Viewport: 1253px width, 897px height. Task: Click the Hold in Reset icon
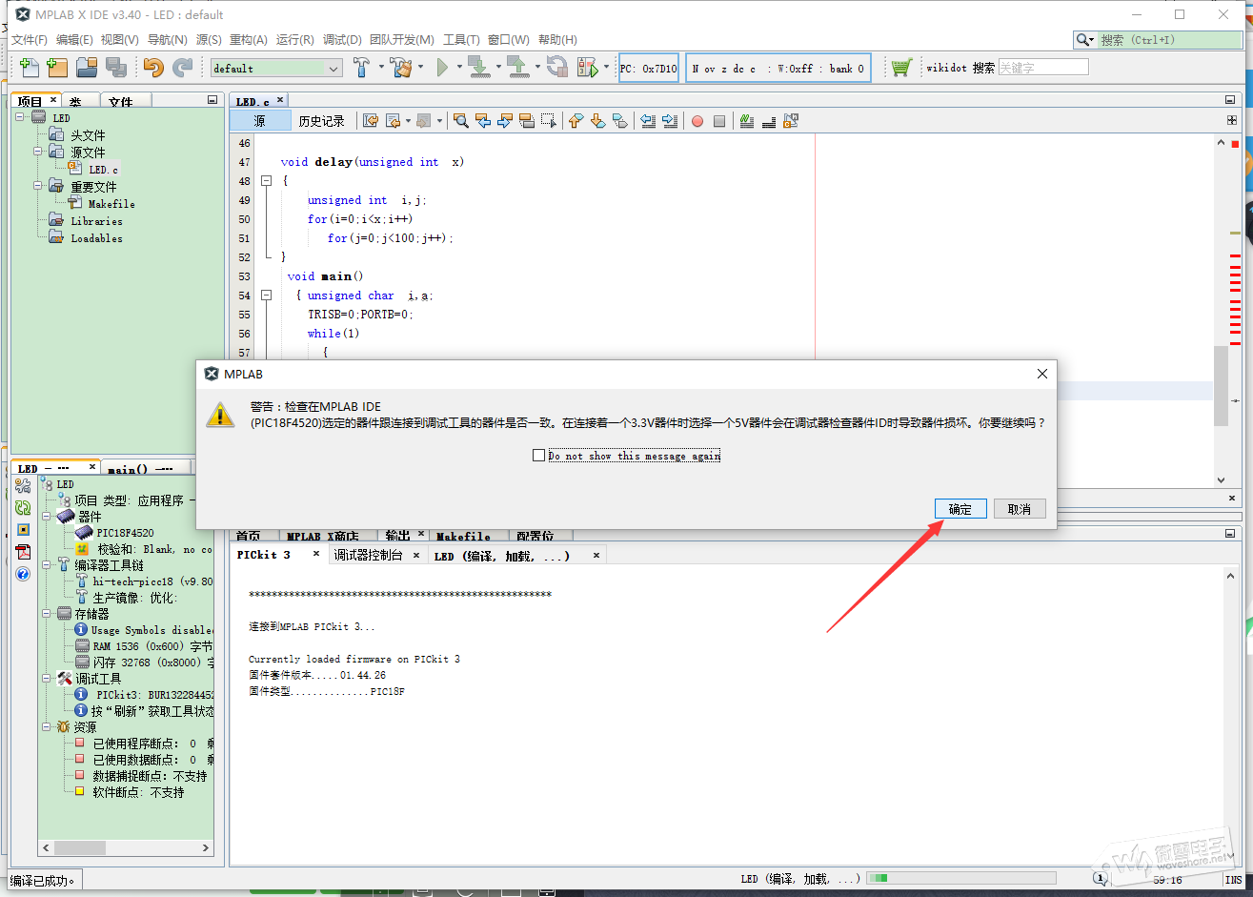557,68
